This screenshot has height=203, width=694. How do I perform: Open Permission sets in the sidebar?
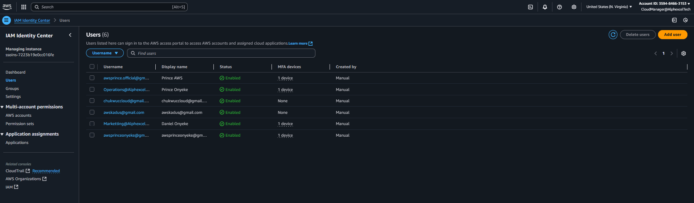tap(20, 124)
